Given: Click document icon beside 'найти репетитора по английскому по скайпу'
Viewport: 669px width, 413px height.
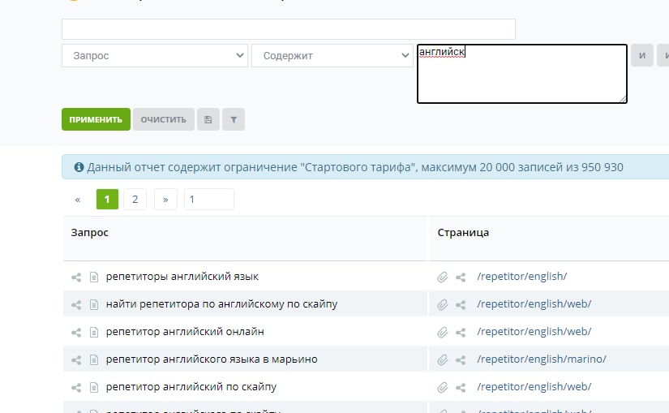Looking at the screenshot, I should coord(94,305).
